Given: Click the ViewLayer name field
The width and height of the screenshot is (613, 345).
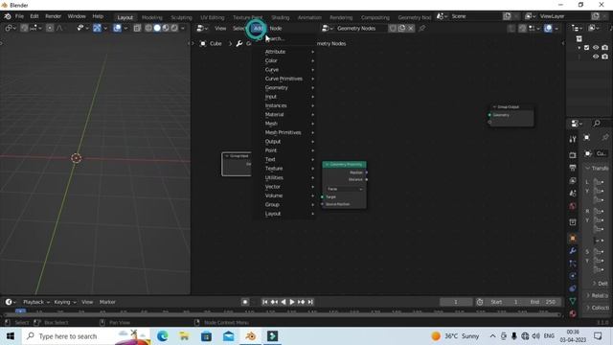Looking at the screenshot, I should (x=564, y=16).
